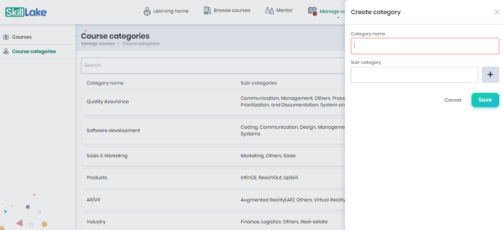This screenshot has width=503, height=230.
Task: Close the Create category panel
Action: (497, 12)
